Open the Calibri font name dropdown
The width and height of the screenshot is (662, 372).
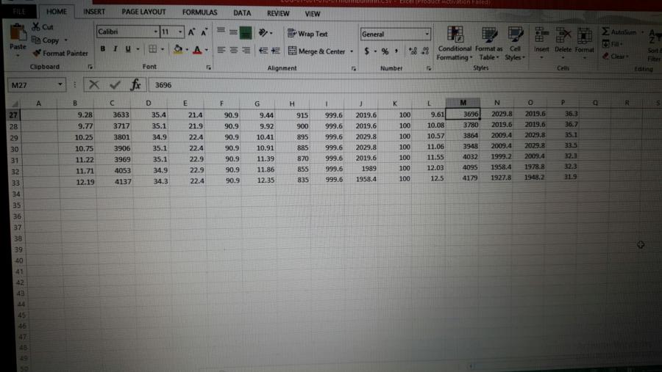click(x=156, y=32)
